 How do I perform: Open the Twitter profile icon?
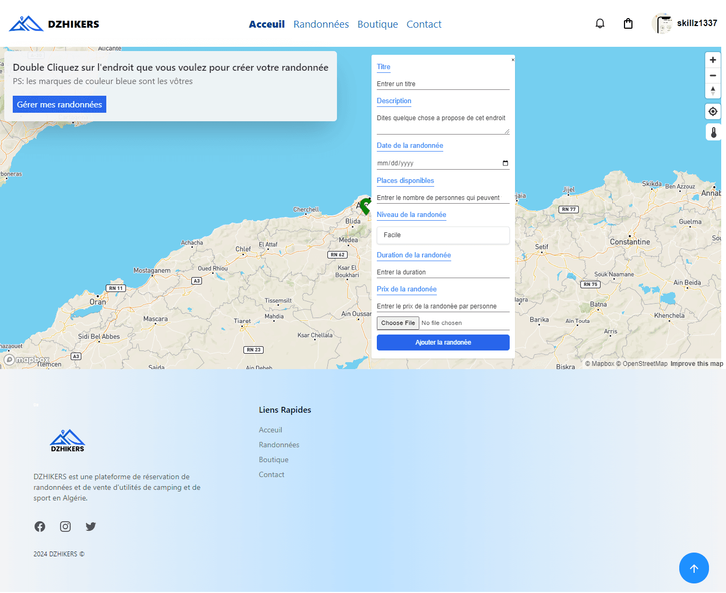click(90, 527)
